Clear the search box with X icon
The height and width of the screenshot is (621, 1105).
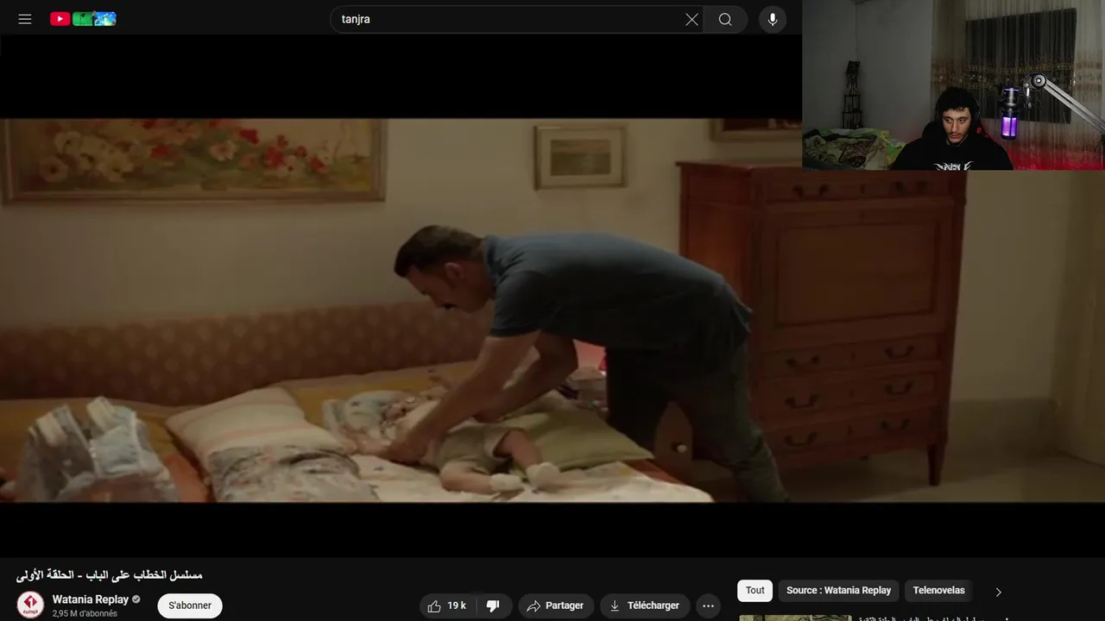(x=691, y=19)
